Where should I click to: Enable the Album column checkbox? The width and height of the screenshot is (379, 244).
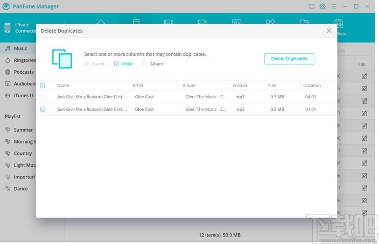tap(144, 64)
